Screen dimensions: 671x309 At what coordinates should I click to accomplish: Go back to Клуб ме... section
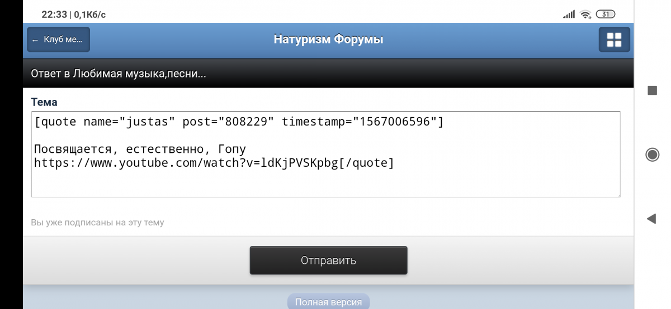(x=59, y=40)
